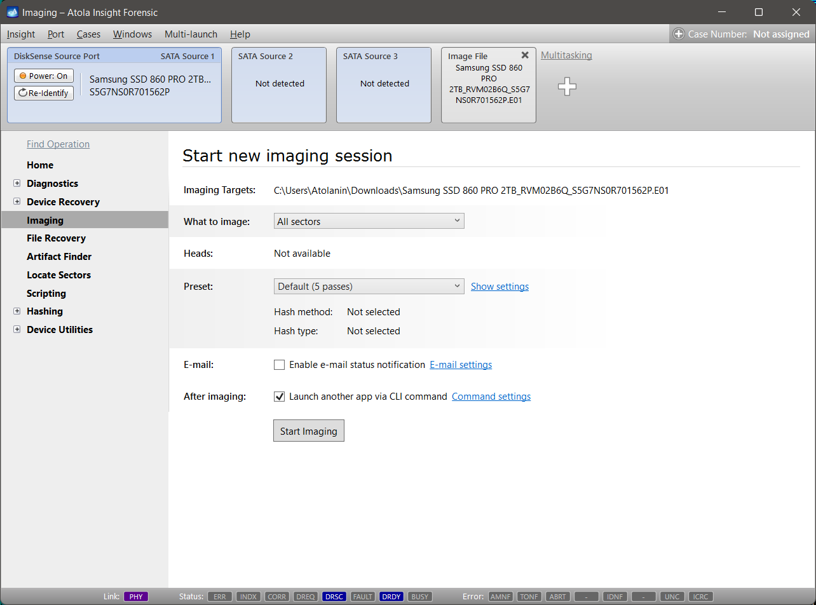Image resolution: width=816 pixels, height=605 pixels.
Task: Open the Command settings link
Action: (491, 397)
